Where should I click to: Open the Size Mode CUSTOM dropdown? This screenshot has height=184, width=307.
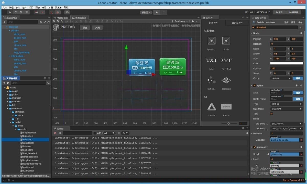coord(287,109)
